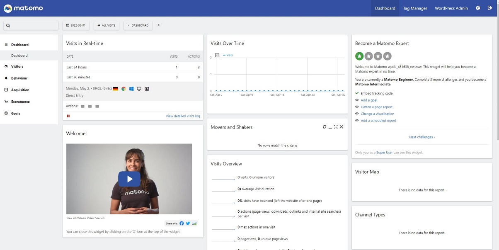499x250 pixels.
Task: Click the Acquisition icon in the sidebar
Action: 6,90
